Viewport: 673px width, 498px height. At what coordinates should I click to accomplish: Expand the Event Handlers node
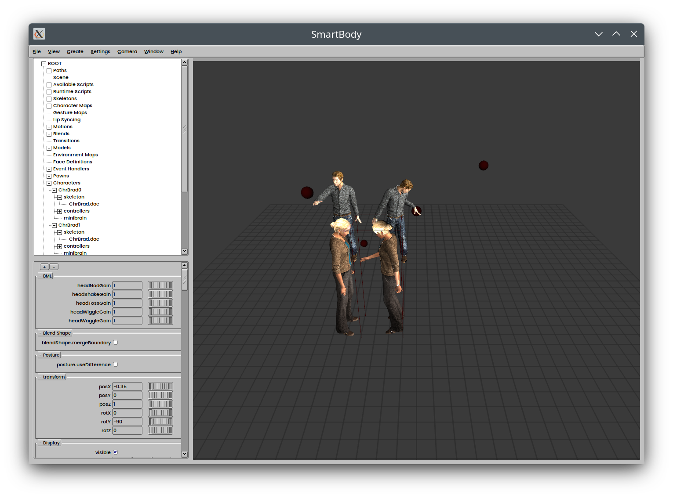pos(49,169)
